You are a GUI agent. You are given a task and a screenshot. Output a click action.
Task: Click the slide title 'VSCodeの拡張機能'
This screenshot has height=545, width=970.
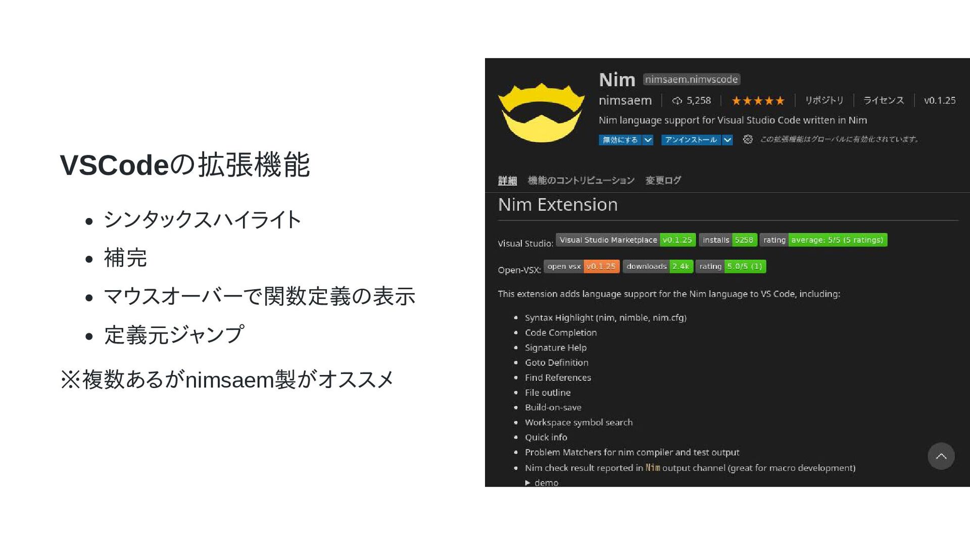click(185, 165)
